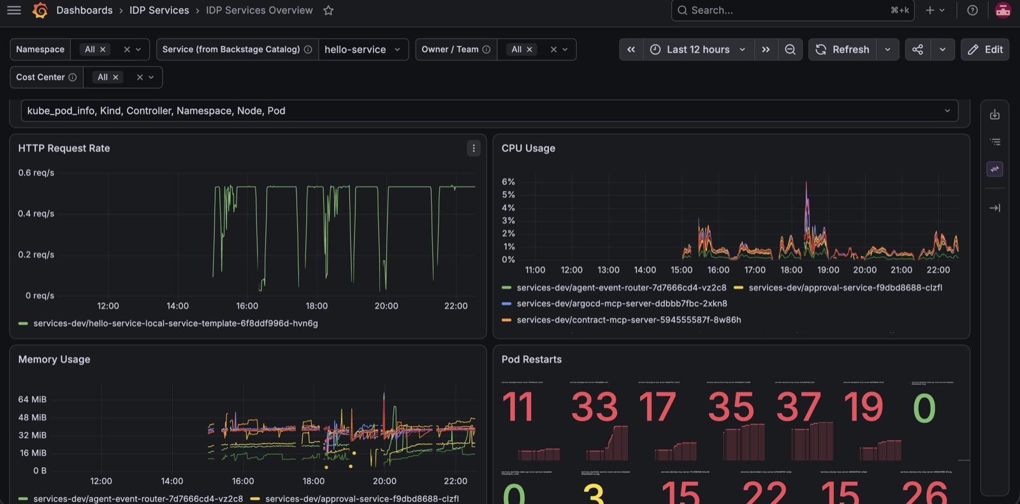This screenshot has width=1020, height=504.
Task: Edit the dashboard
Action: [x=985, y=49]
